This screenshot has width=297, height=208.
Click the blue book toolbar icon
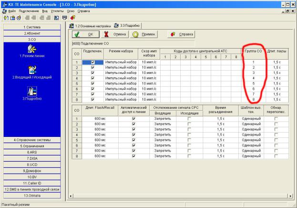[x=56, y=18]
